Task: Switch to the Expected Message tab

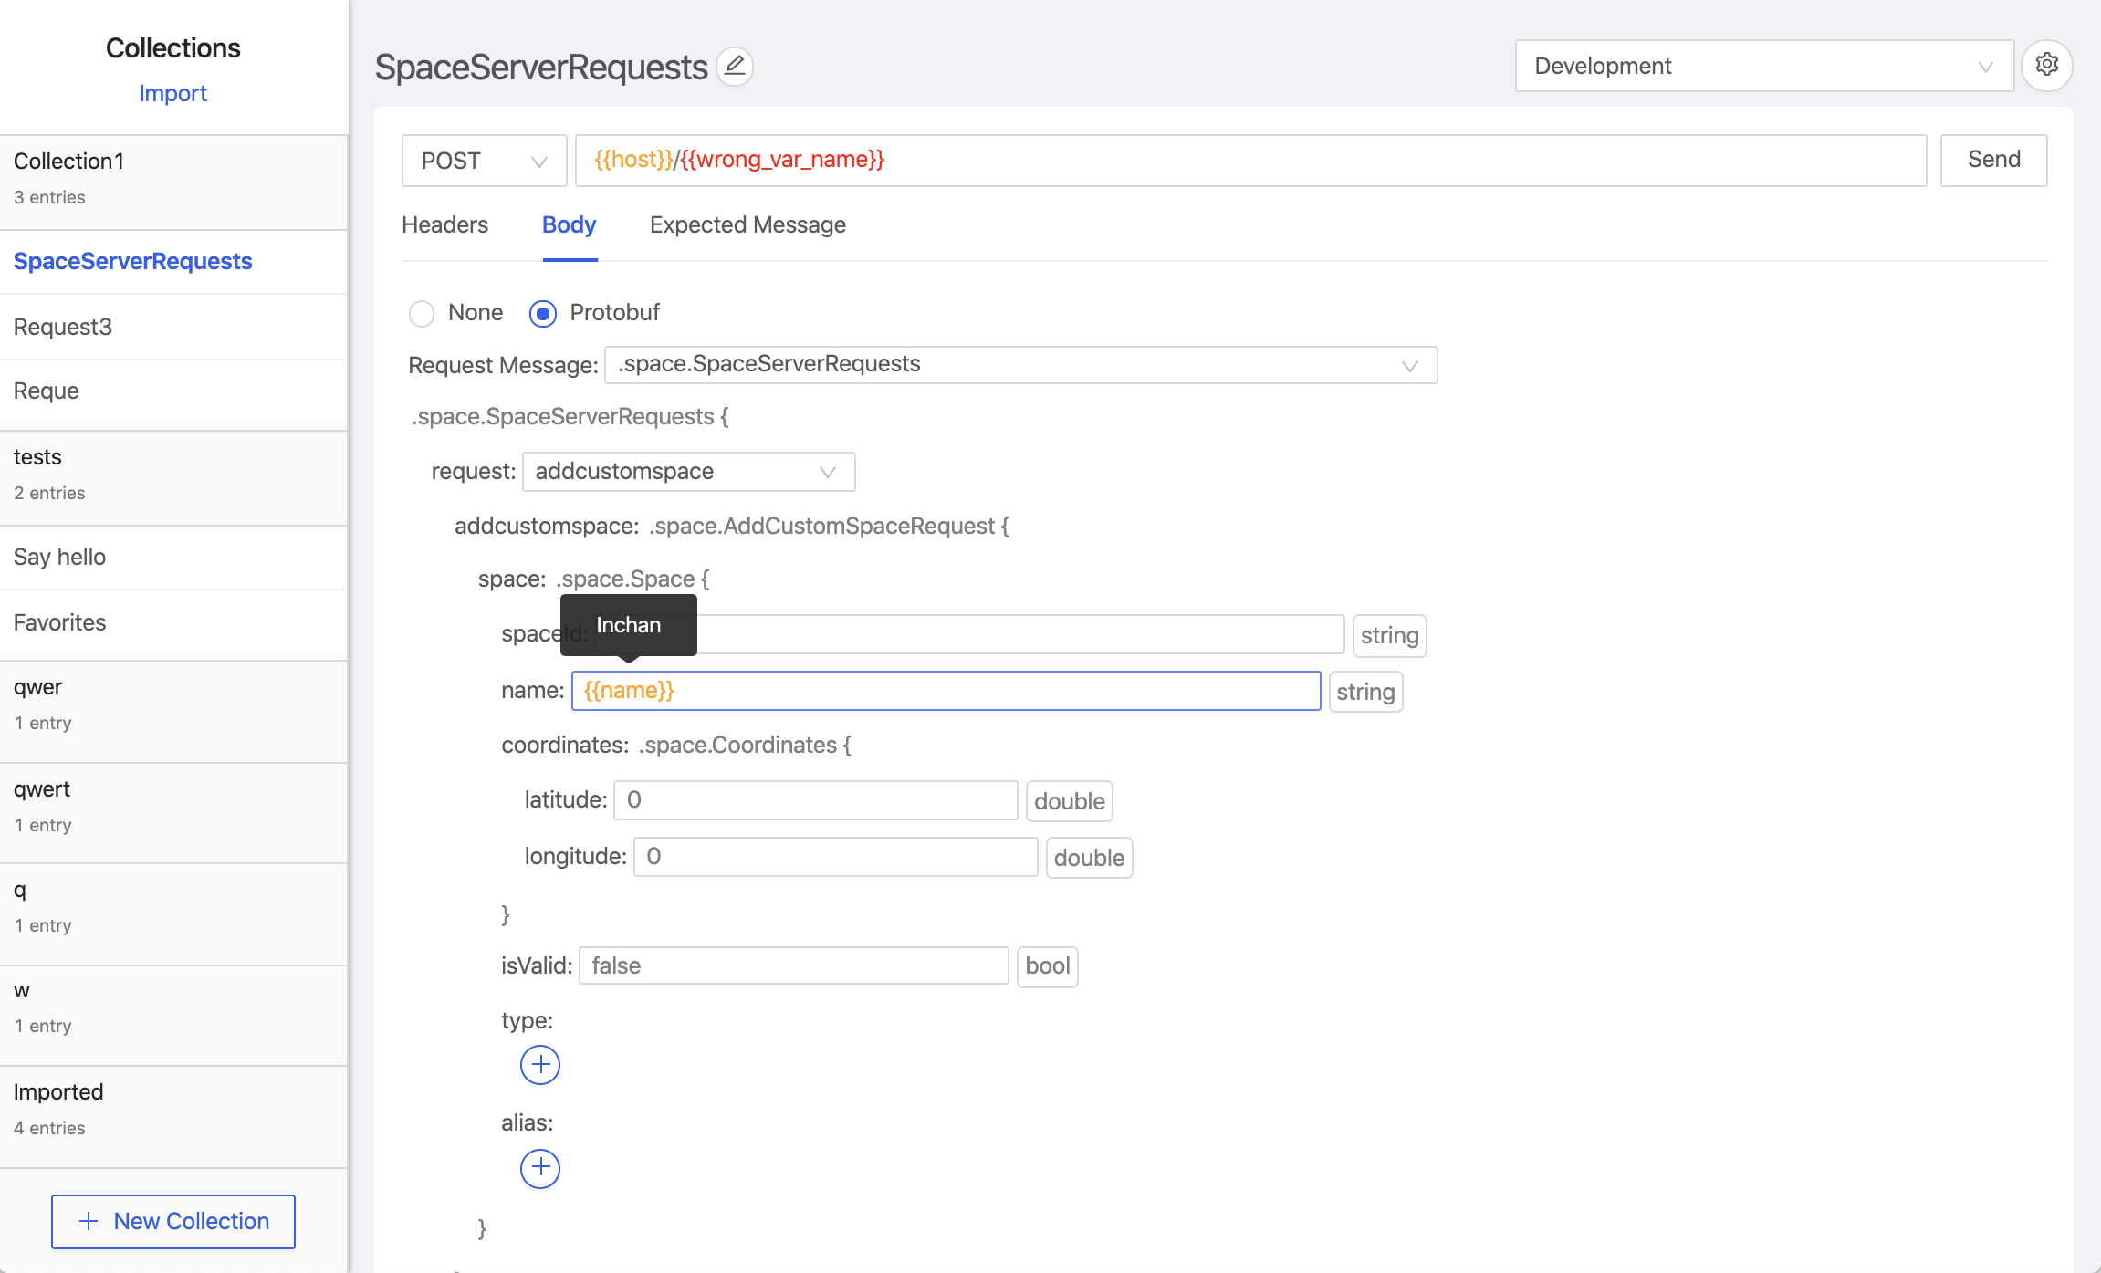Action: click(x=747, y=225)
